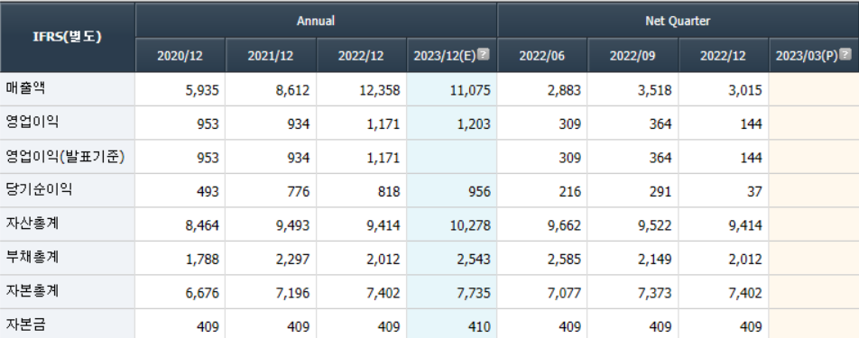859x338 pixels.
Task: Click the 3,015 quarterly revenue value
Action: [745, 90]
